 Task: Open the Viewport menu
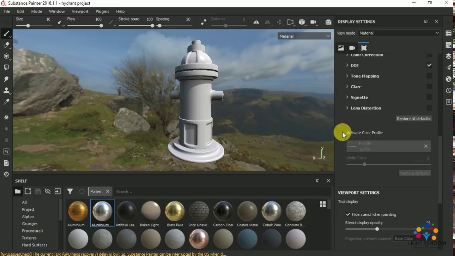pos(80,11)
